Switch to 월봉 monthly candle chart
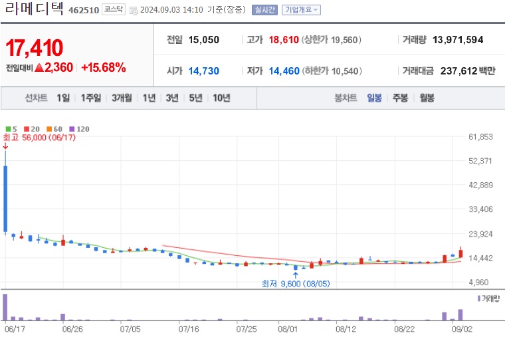Screen dimensions: 505x339 tap(427, 98)
